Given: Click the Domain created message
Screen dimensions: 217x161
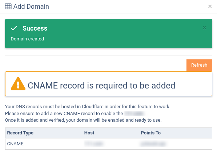Looking at the screenshot, I should 27,39.
